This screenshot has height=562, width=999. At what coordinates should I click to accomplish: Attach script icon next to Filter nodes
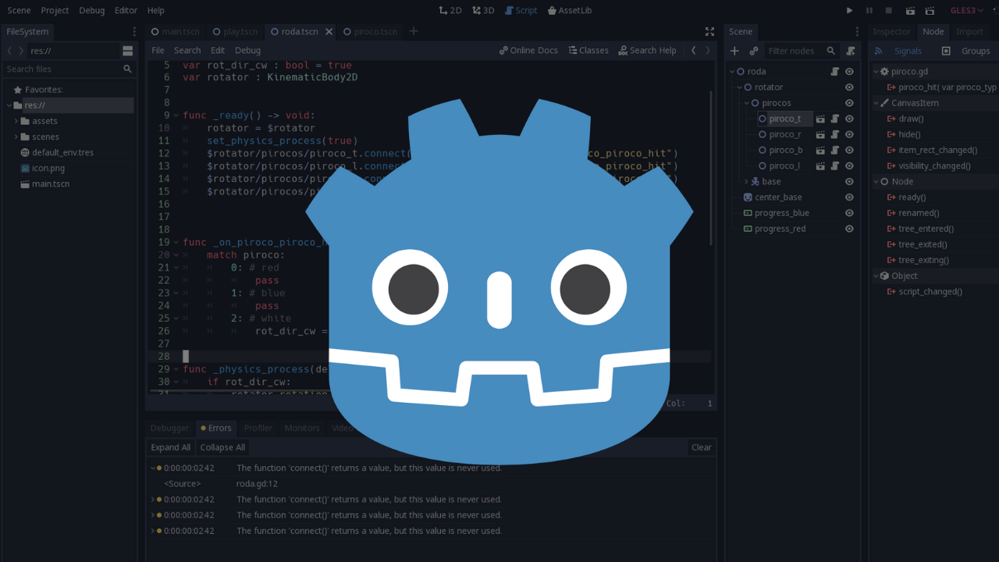851,51
